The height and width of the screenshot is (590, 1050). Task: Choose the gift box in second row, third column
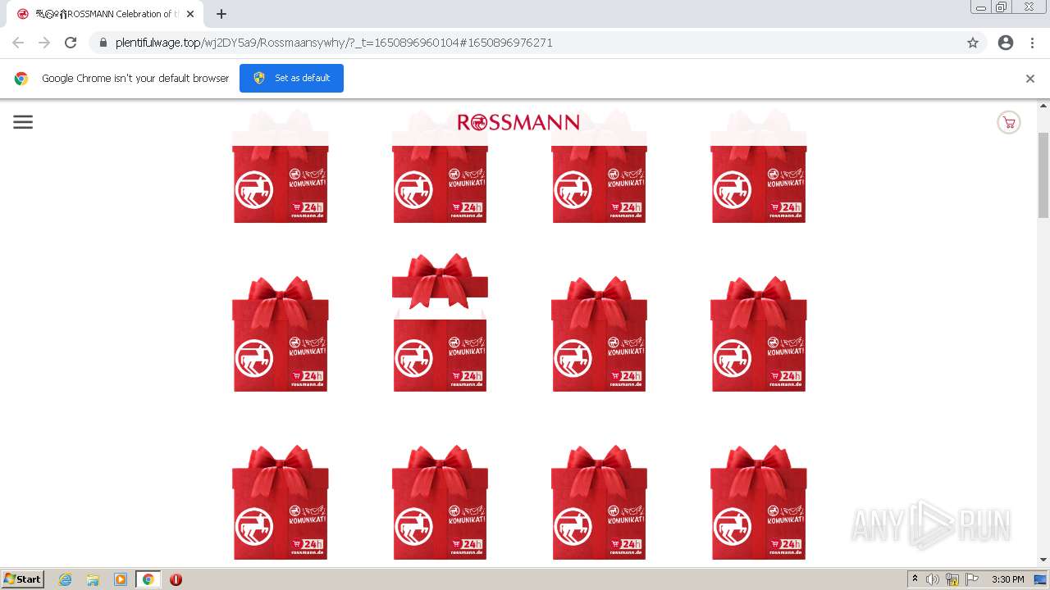pyautogui.click(x=599, y=334)
